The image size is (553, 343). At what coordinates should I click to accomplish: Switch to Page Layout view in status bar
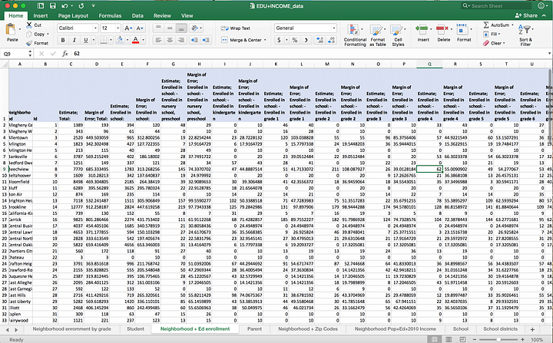point(449,339)
